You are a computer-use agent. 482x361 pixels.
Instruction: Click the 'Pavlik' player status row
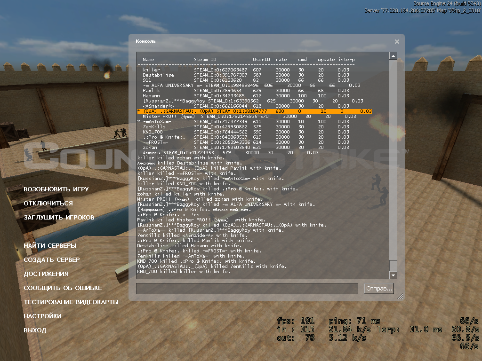[x=246, y=91]
